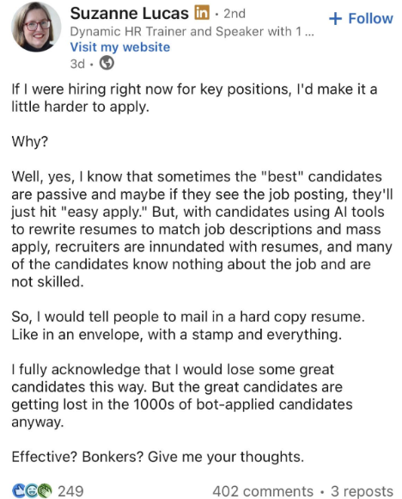The image size is (402, 499).
Task: View the 3 reposts link
Action: pos(362,491)
